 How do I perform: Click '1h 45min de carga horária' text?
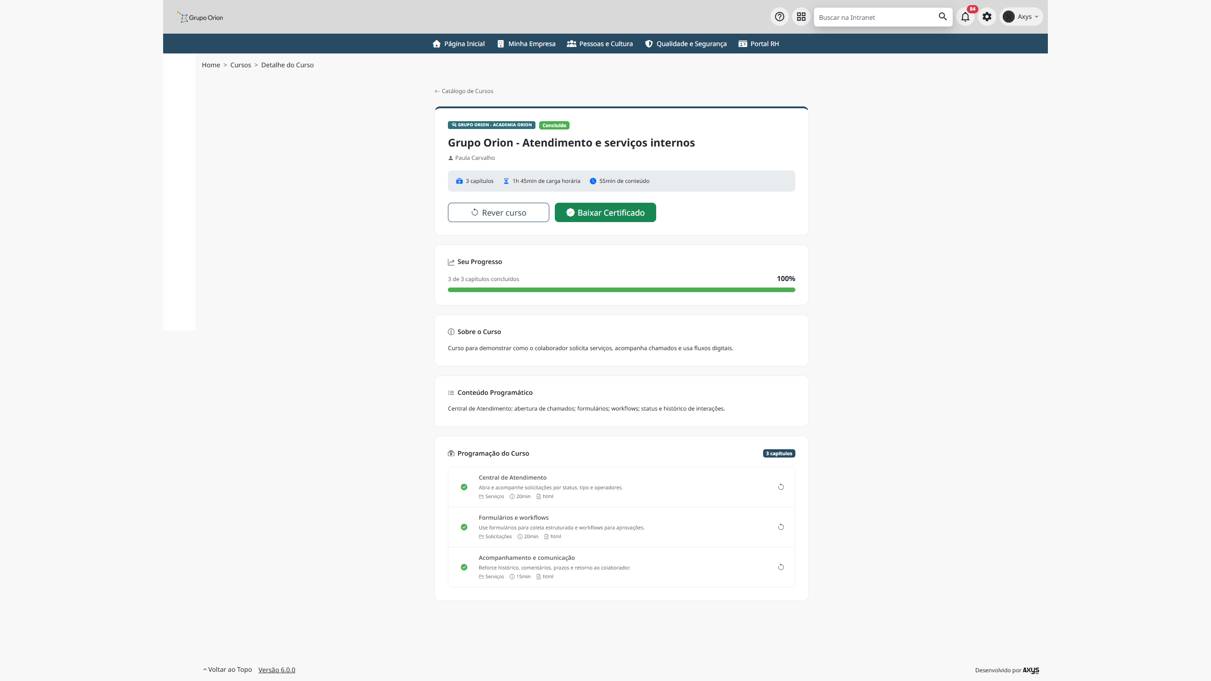click(x=546, y=181)
